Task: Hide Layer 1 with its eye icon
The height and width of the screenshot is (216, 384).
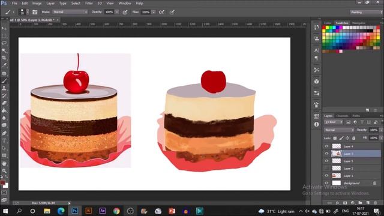Action: [326, 176]
